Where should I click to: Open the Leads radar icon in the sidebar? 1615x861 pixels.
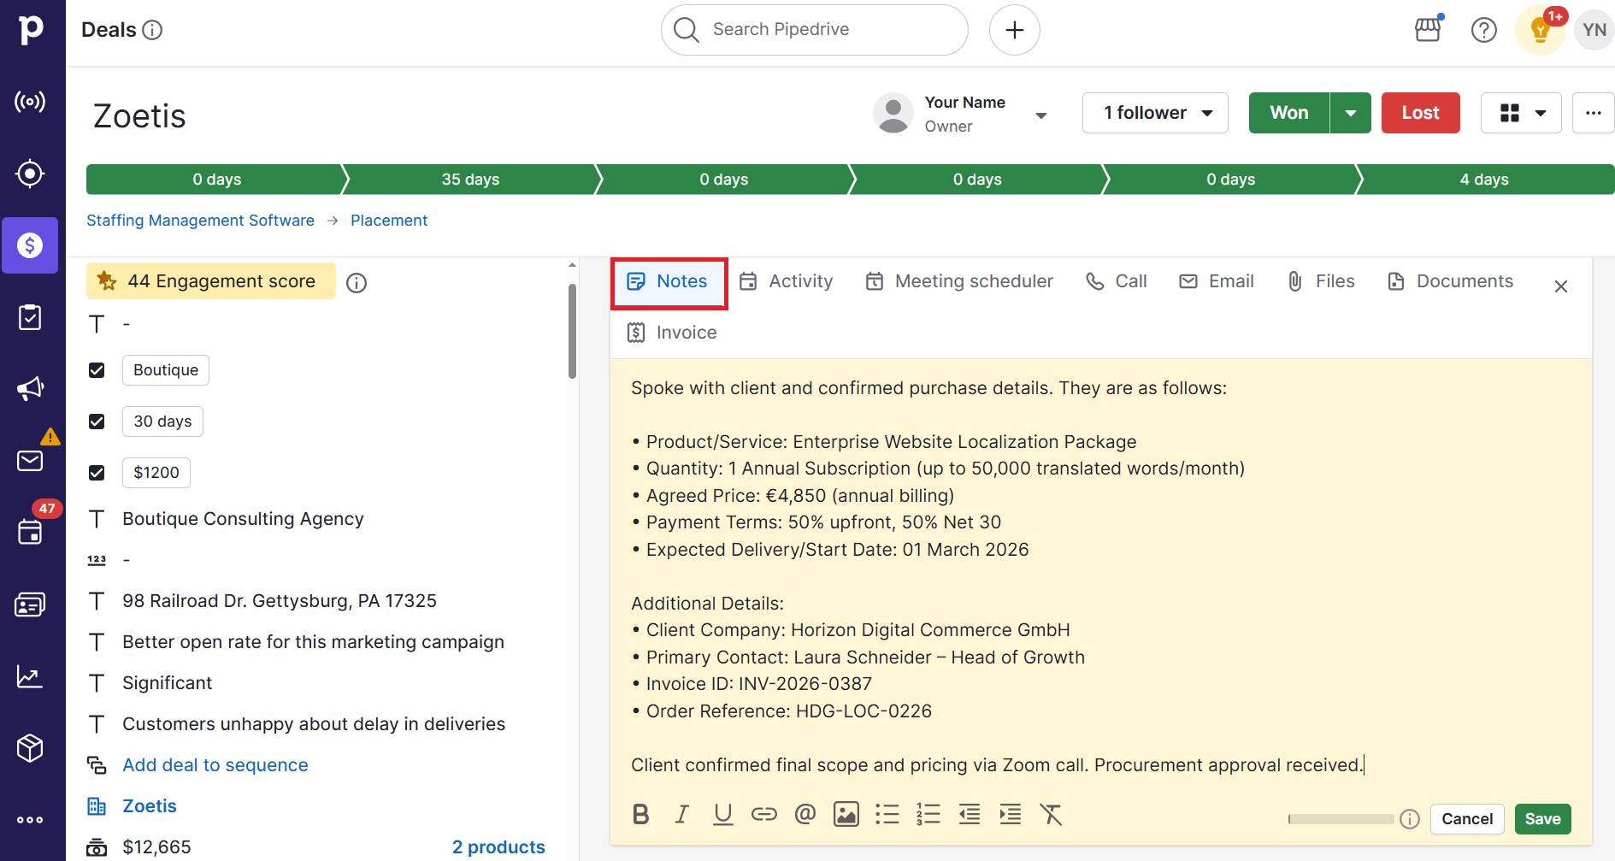30,102
